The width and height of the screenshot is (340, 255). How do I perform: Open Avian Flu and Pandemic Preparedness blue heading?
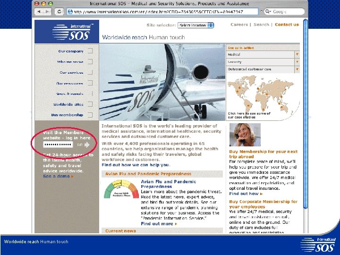point(169,184)
